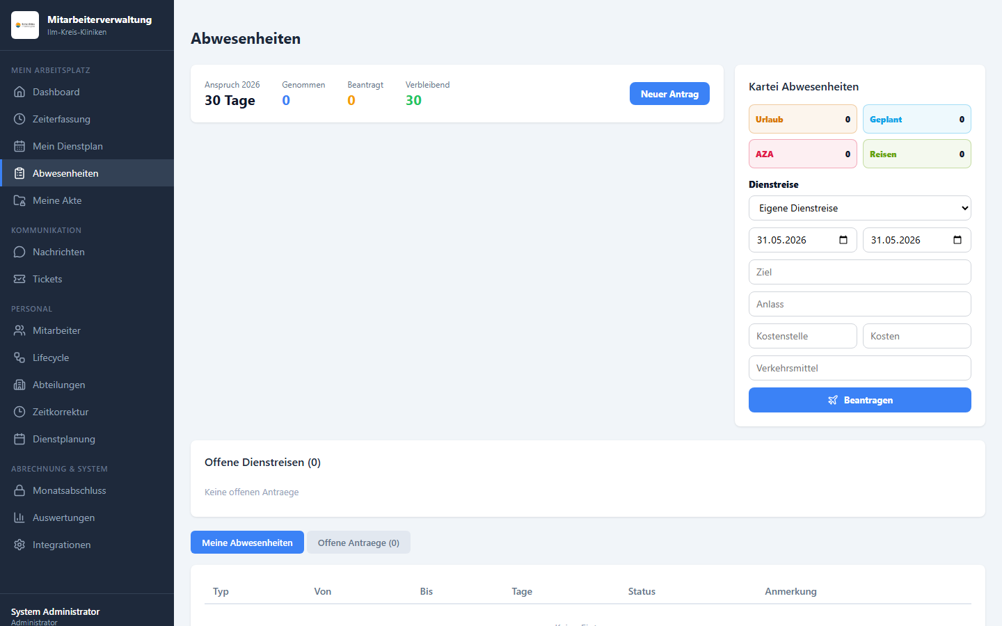Go to Zeiterfassung menu entry

[87, 119]
